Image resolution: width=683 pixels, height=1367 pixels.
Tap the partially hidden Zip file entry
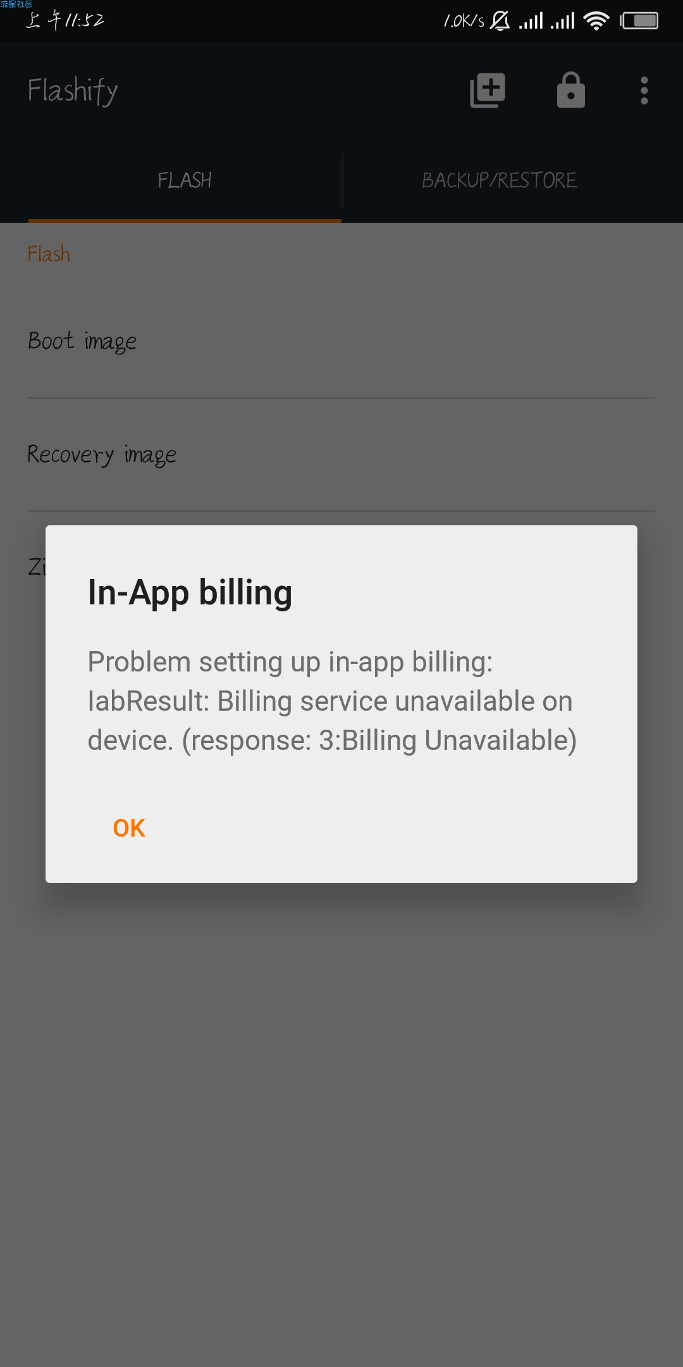[x=36, y=566]
